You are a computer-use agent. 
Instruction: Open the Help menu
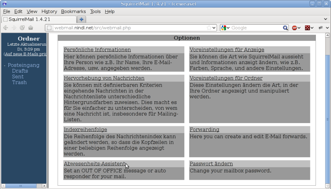click(110, 11)
